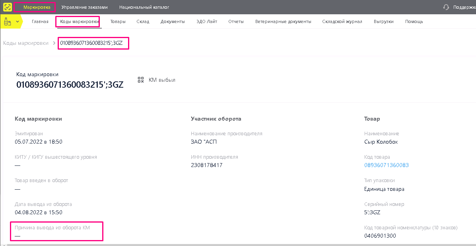Click the support headset icon
Viewport: 476px width, 246px height.
point(446,7)
